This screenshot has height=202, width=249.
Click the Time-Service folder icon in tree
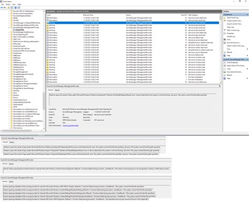tap(12, 128)
